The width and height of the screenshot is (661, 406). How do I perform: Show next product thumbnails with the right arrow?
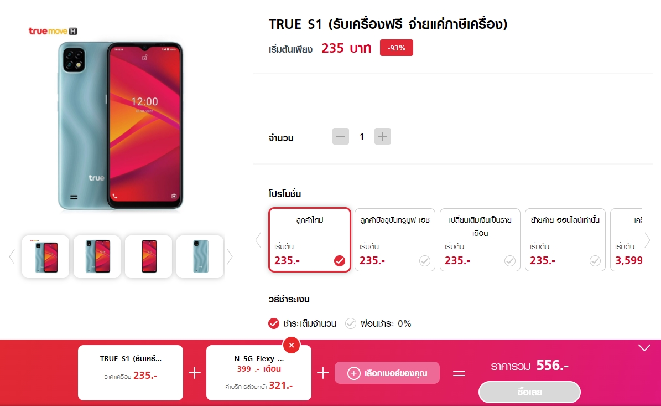(230, 256)
